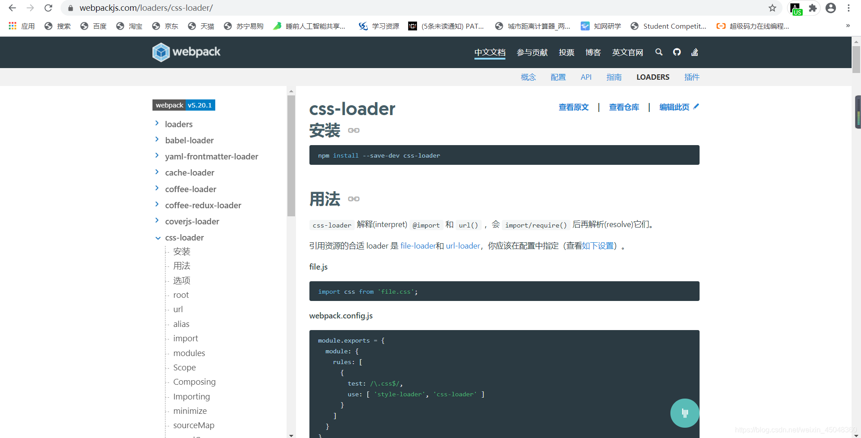Click 查看原文 link
The width and height of the screenshot is (861, 438).
click(x=574, y=107)
